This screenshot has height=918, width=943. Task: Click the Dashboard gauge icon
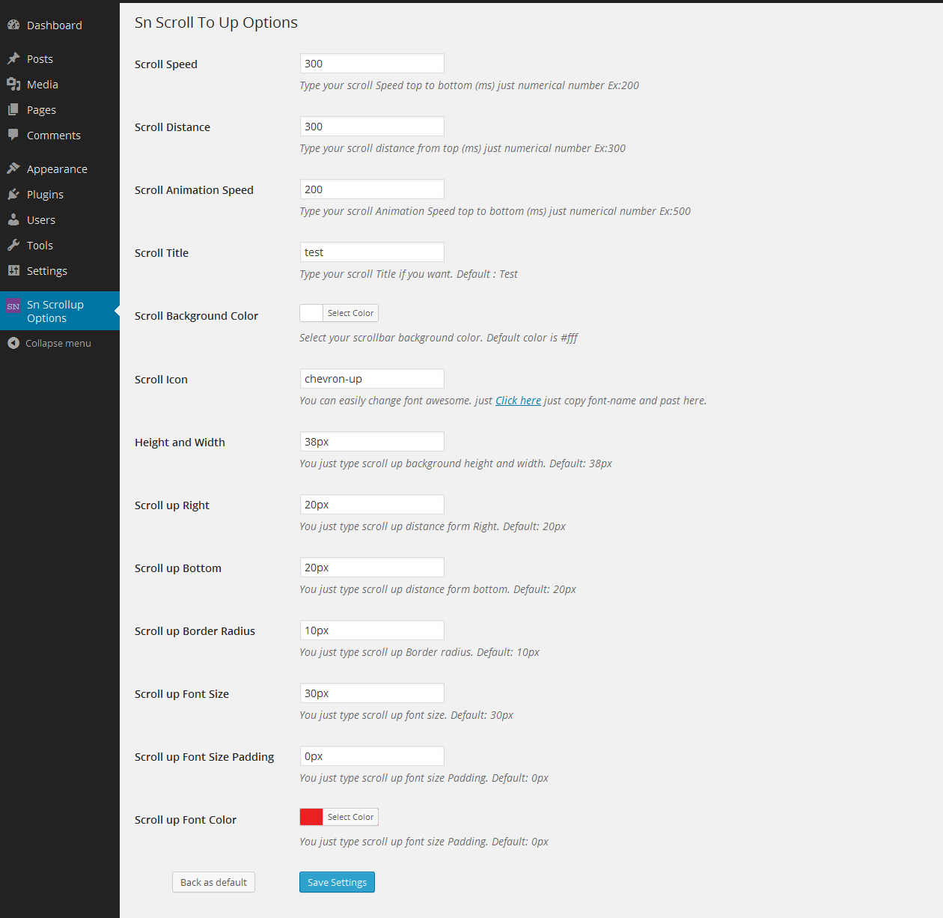point(13,25)
